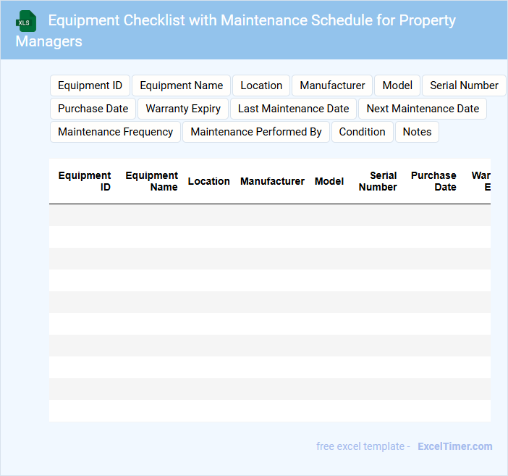Choose the Last Maintenance Date tag

pos(293,109)
